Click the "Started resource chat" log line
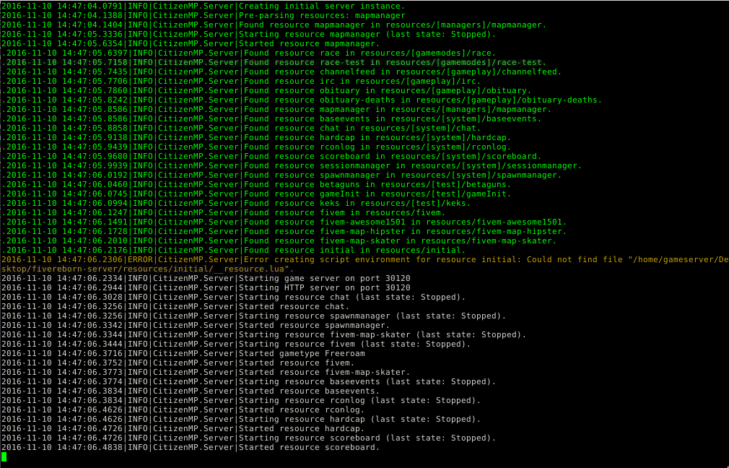 (175, 306)
